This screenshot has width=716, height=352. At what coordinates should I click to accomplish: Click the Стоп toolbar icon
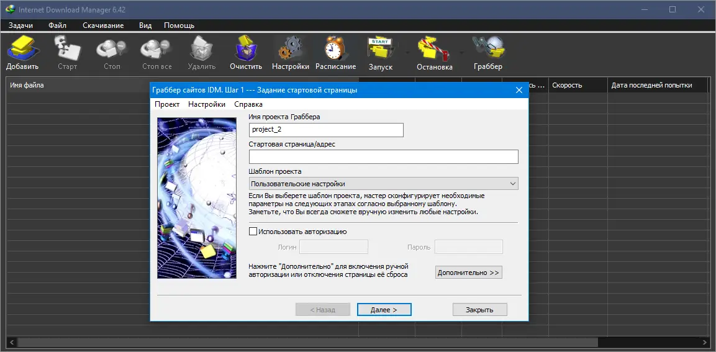[x=112, y=53]
